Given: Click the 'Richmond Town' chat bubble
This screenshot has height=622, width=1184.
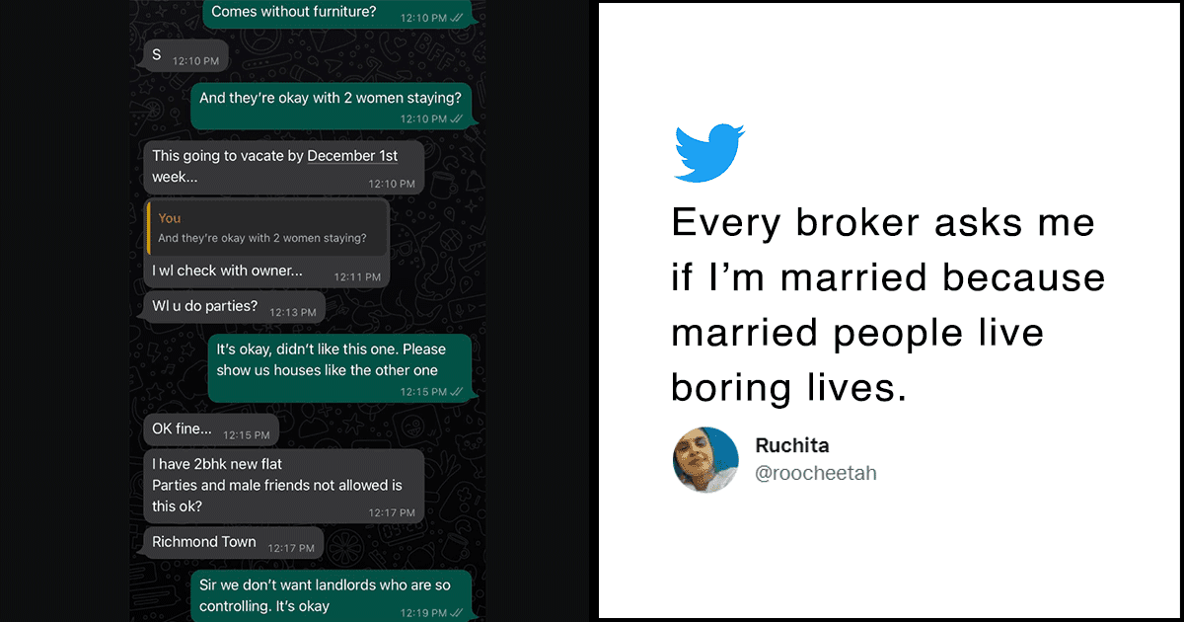Looking at the screenshot, I should [x=203, y=541].
